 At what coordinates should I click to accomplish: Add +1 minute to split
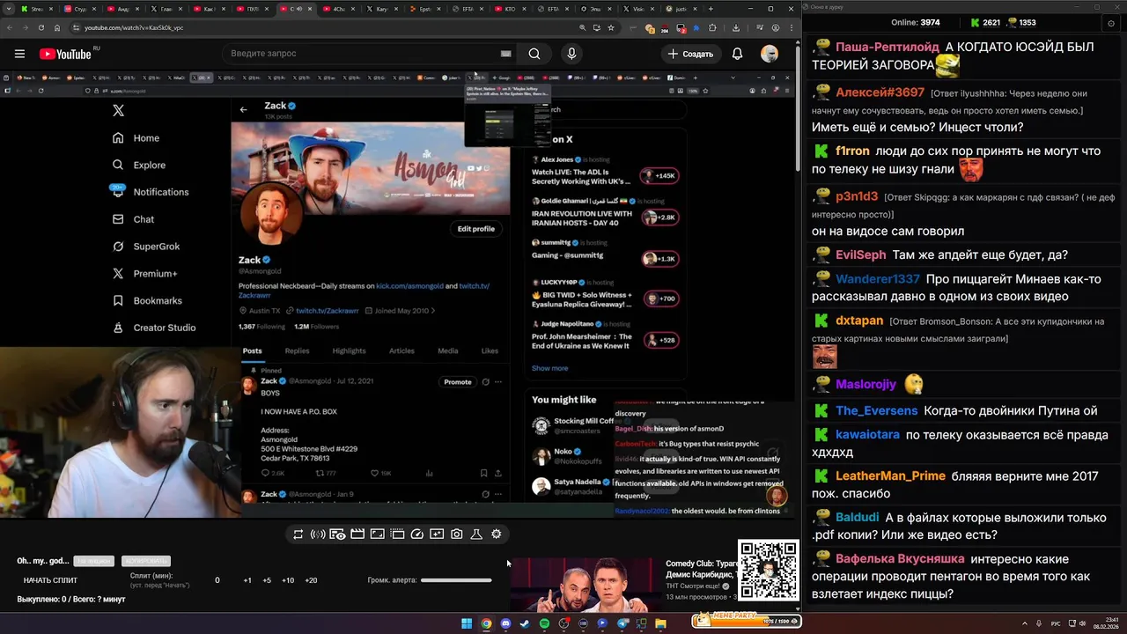tap(247, 580)
